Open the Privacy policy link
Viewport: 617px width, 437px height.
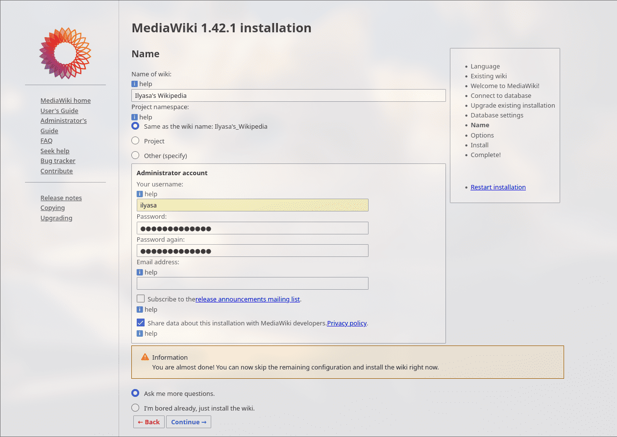pos(347,323)
